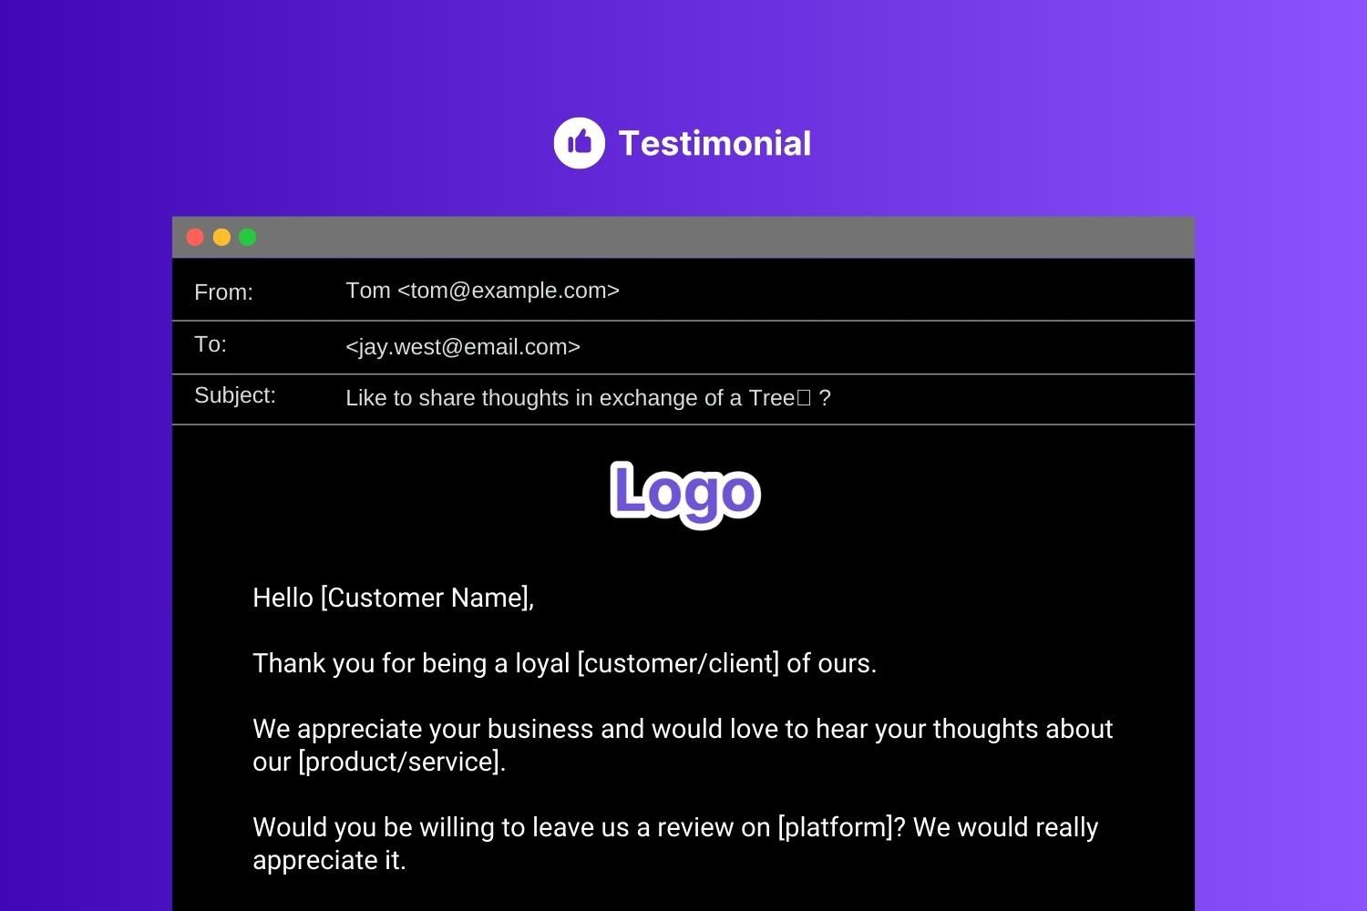Viewport: 1367px width, 911px height.
Task: Click the Testimonial heading text
Action: click(714, 143)
